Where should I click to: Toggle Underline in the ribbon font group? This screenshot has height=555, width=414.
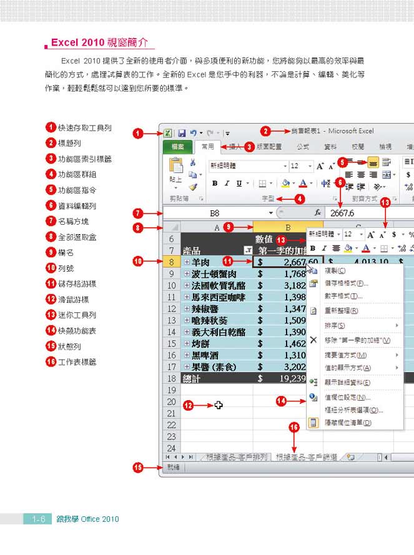[x=239, y=184]
